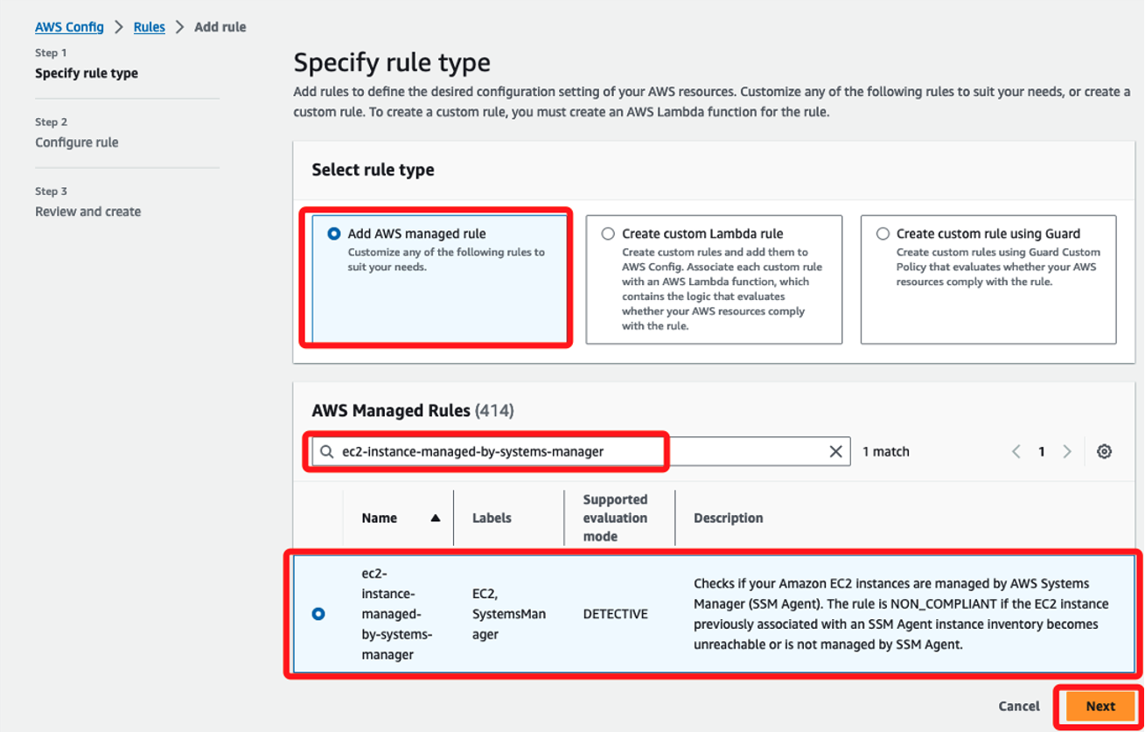Click the search magnifier icon
Viewport: 1145px width, 732px height.
click(326, 451)
